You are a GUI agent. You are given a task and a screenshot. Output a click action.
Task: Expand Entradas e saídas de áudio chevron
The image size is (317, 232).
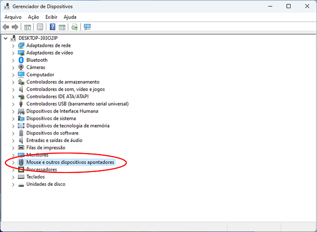(x=13, y=140)
